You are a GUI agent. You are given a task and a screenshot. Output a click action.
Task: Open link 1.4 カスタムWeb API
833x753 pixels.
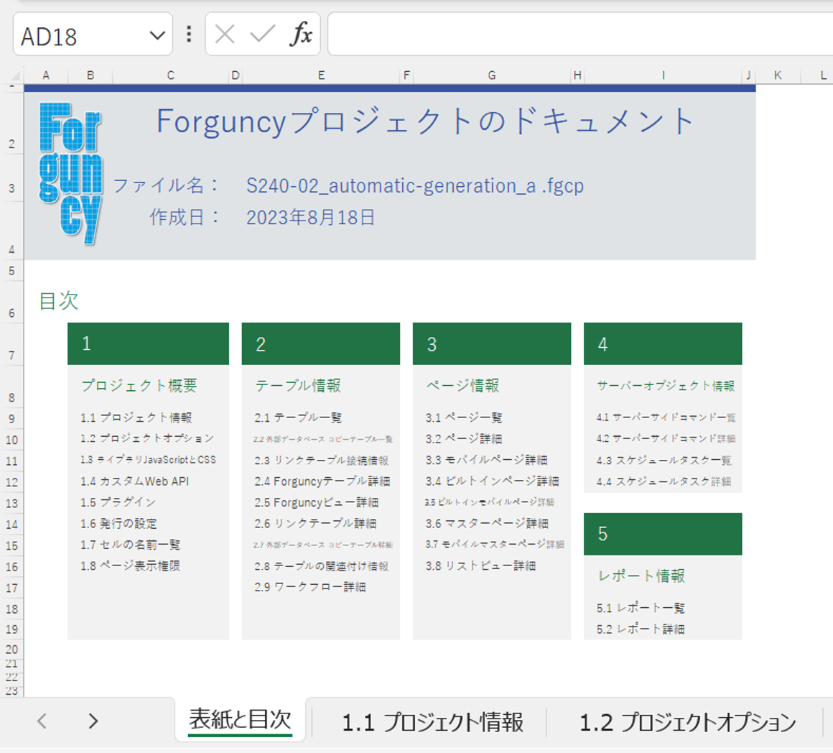coord(134,481)
